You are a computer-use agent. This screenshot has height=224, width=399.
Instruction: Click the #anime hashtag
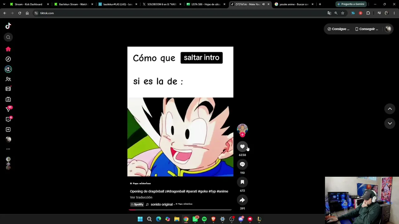(222, 191)
